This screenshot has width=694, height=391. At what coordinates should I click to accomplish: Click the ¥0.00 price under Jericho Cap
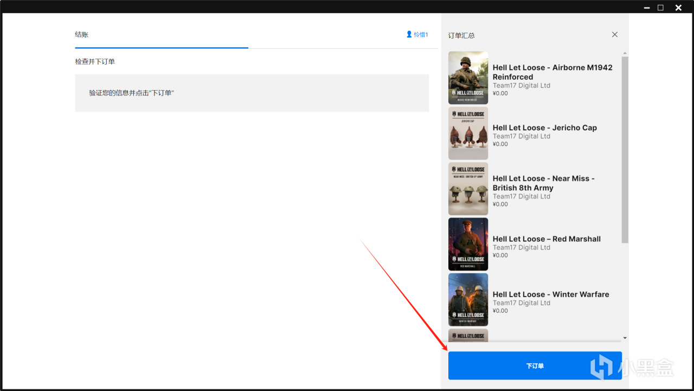point(500,144)
